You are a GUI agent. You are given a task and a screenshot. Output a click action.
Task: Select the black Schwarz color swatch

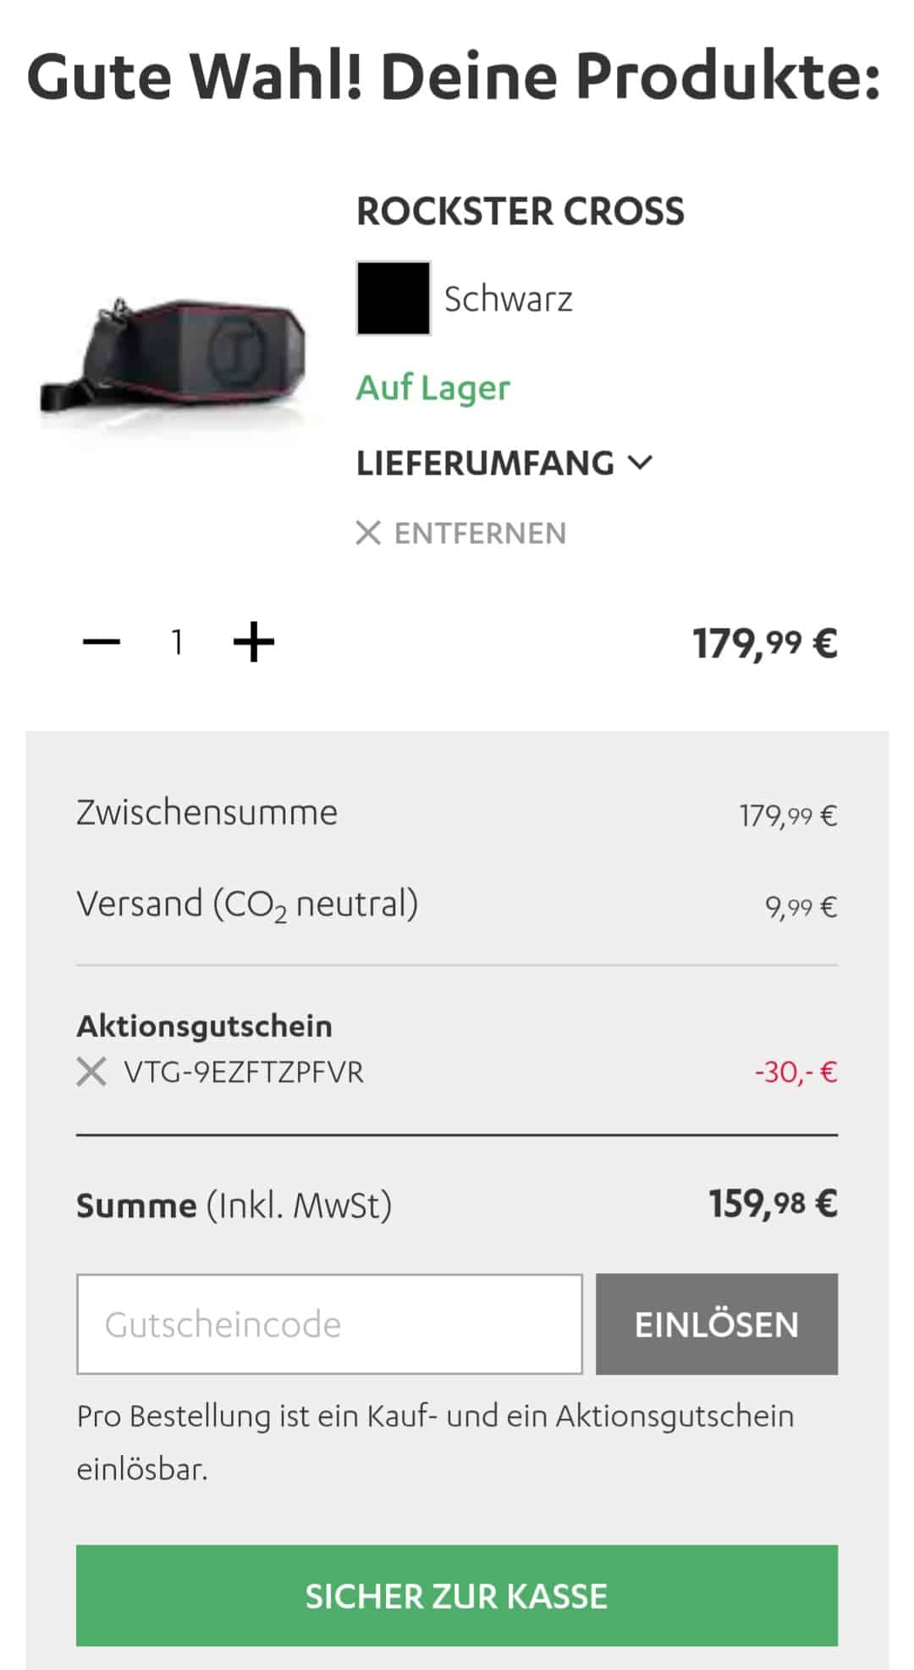click(394, 299)
